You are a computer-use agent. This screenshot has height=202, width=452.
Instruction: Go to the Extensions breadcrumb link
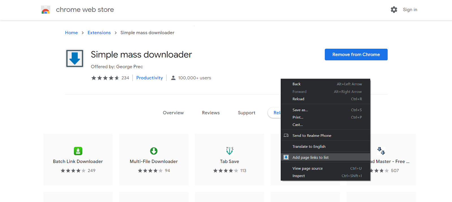click(x=99, y=33)
